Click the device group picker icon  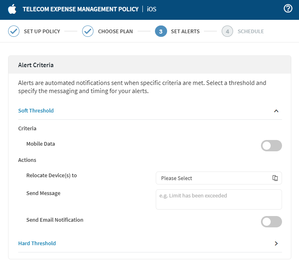click(x=275, y=178)
